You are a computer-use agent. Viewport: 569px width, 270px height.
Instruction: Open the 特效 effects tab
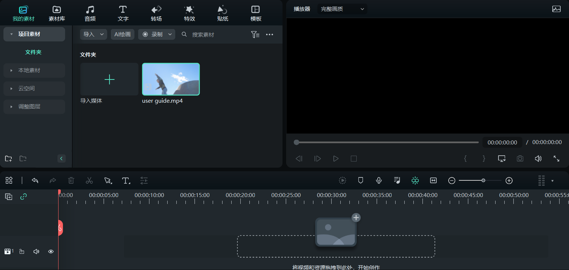coord(189,13)
